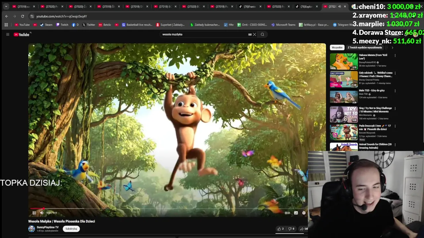This screenshot has height=238, width=424.
Task: Open the YouTube hamburger guide menu
Action: tap(8, 34)
